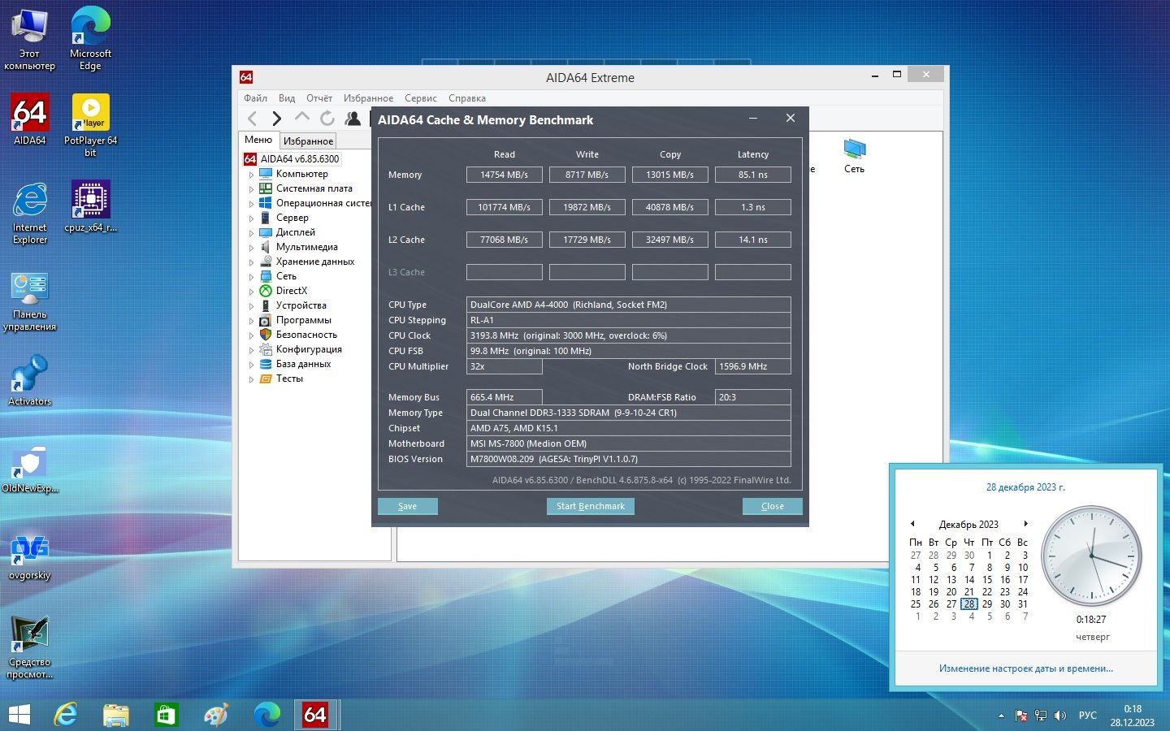Open the Сервис menu
Screen dimensions: 1170x731
pos(421,98)
